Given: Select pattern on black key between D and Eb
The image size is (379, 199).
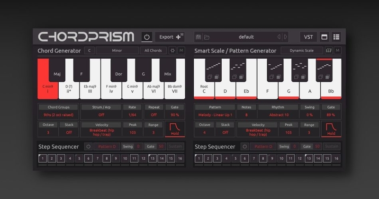Looking at the screenshot, I should (238, 66).
